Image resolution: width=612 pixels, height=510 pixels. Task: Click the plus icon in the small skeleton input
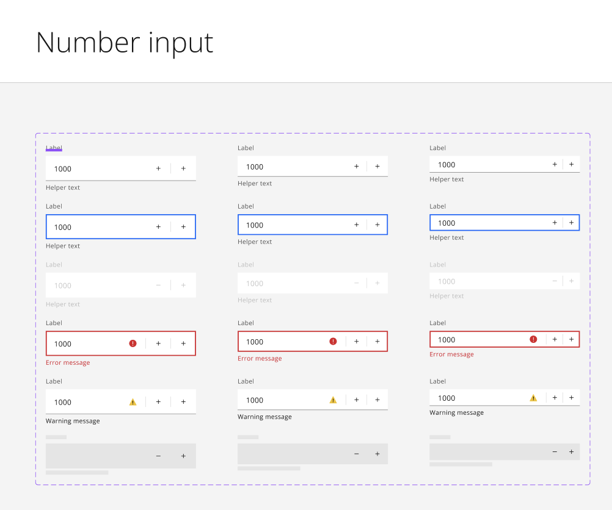[x=572, y=452]
